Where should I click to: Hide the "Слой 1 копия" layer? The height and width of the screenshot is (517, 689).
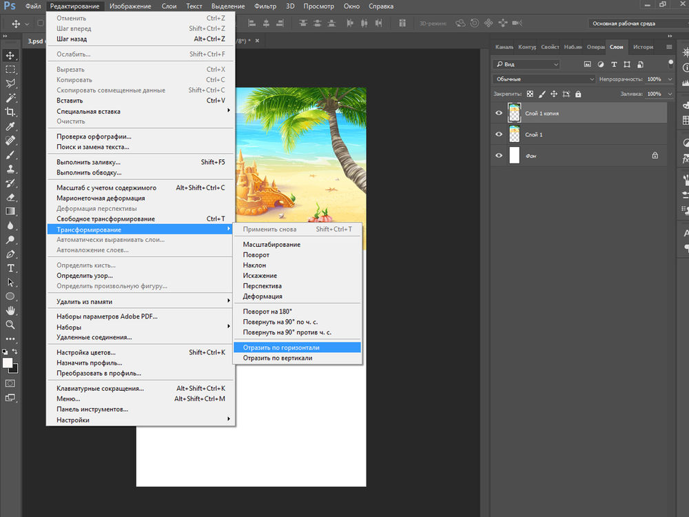pos(499,113)
